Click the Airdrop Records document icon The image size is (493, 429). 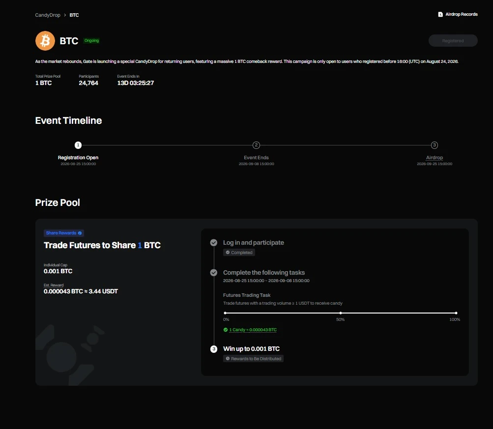440,14
